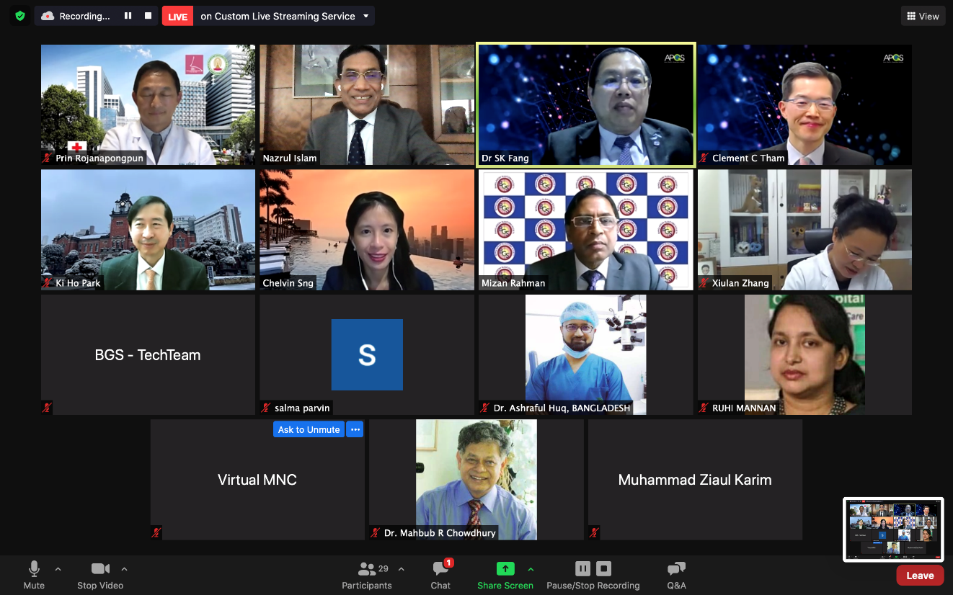The height and width of the screenshot is (595, 953).
Task: Click Ask to Unmute on Virtual MNC
Action: [x=309, y=429]
